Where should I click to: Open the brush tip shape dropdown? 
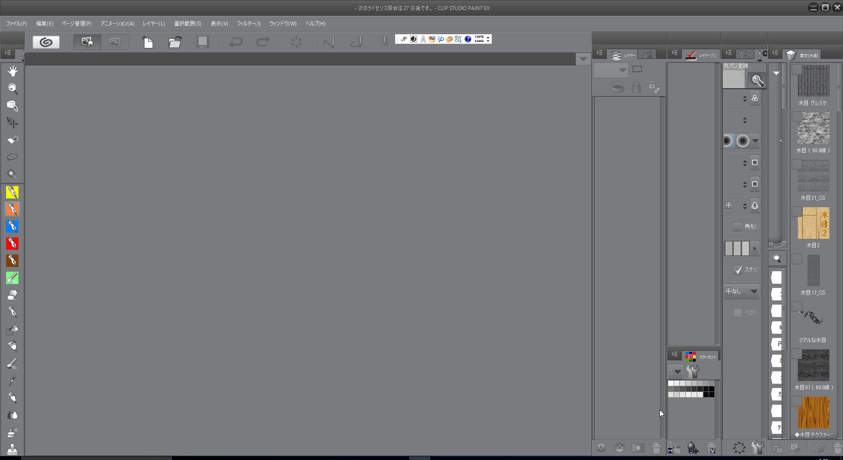755,141
